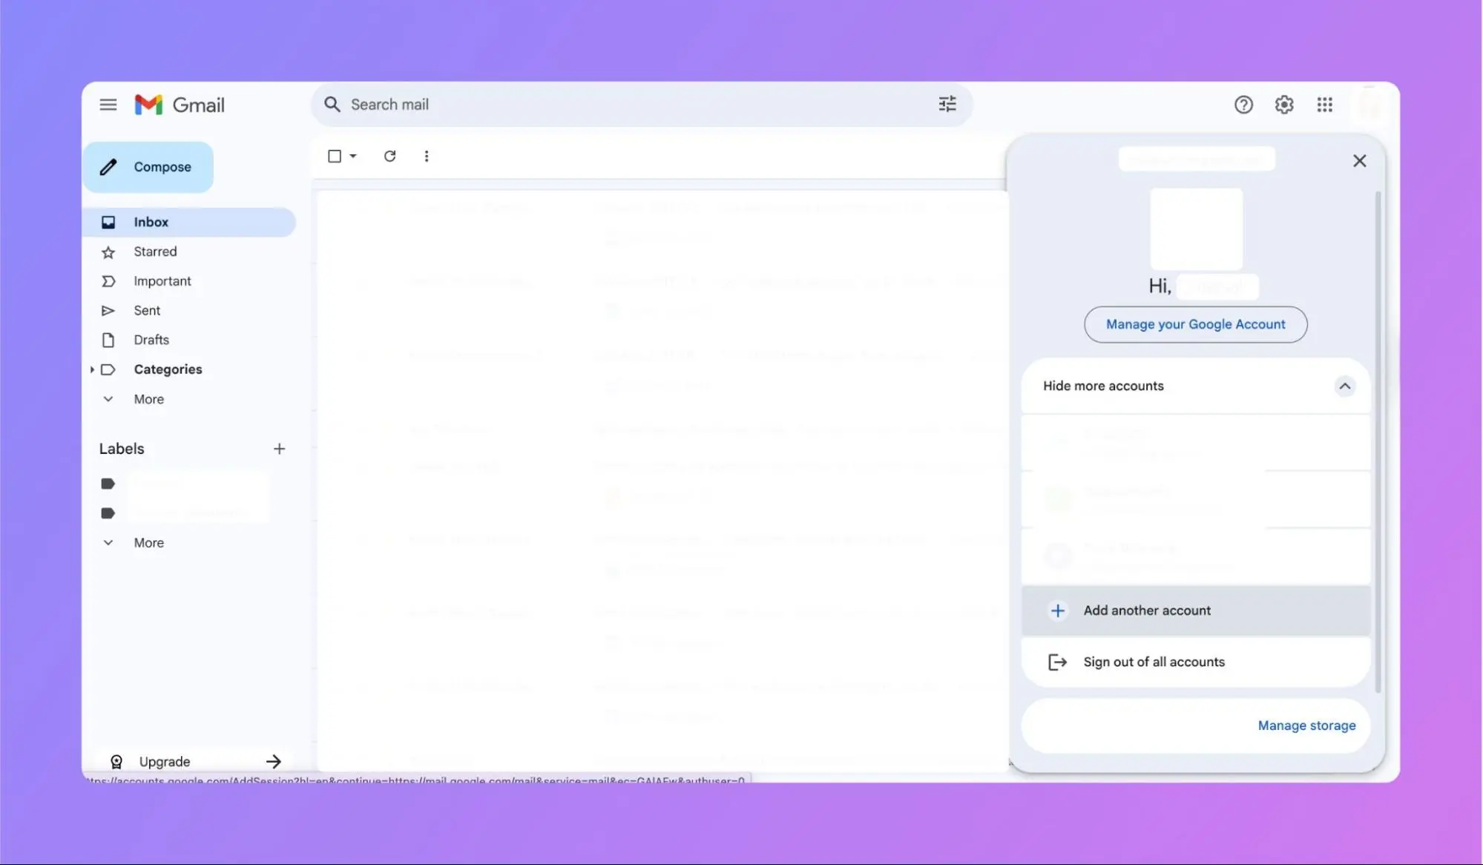Create a new label with the plus icon
Image resolution: width=1483 pixels, height=865 pixels.
pyautogui.click(x=280, y=448)
